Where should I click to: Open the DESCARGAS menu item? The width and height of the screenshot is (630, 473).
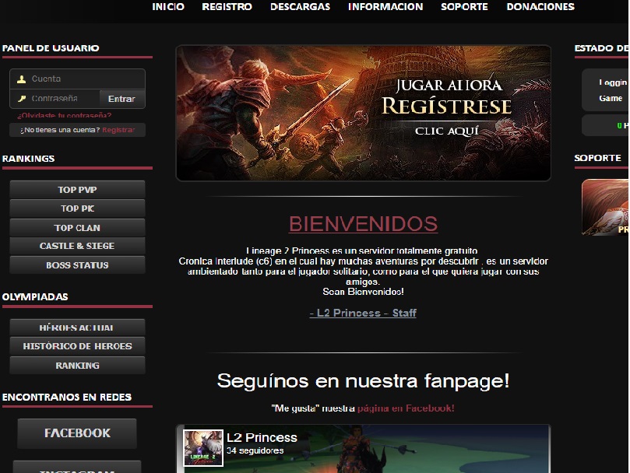[300, 7]
